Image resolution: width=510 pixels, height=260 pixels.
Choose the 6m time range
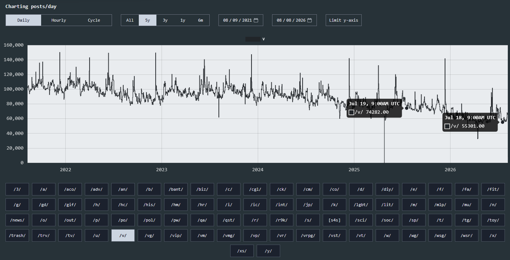click(200, 20)
